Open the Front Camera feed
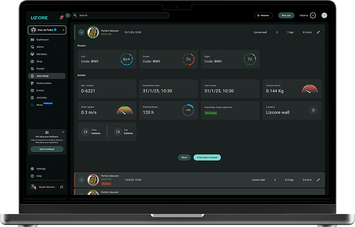Screen dimensions: 355x227 (x=85, y=132)
